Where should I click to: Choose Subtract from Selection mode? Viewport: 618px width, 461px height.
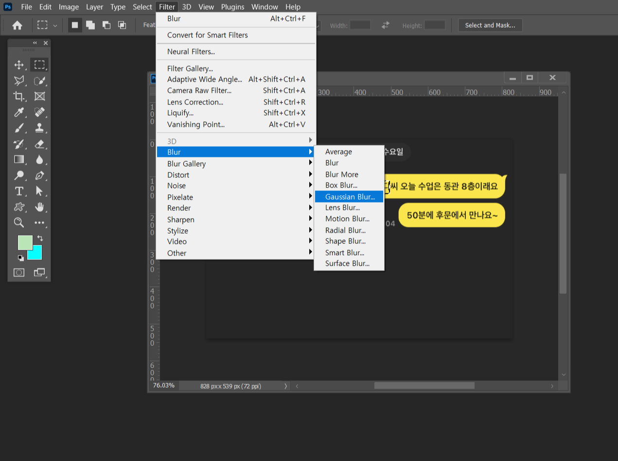106,25
